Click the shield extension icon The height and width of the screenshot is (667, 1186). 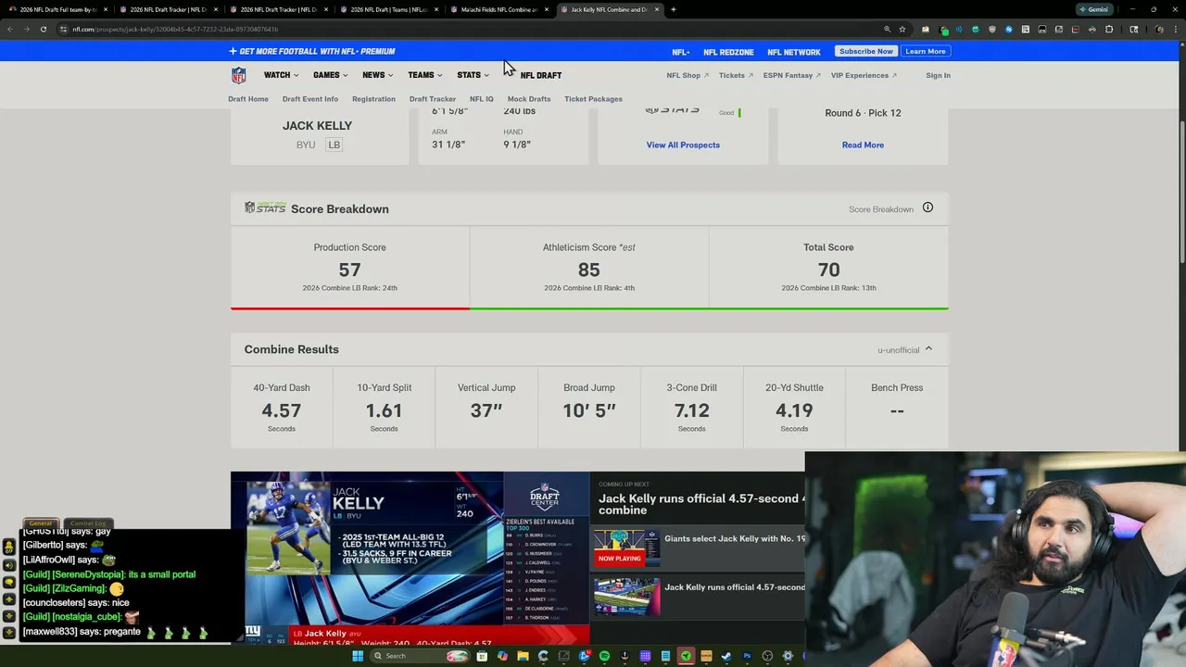tap(992, 29)
